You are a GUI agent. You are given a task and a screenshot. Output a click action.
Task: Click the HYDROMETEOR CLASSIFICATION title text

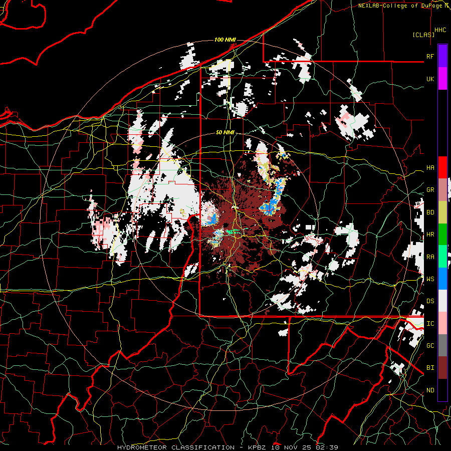click(176, 447)
